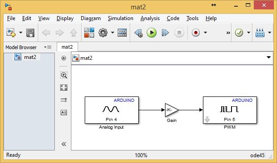Open the Analysis menu
The image size is (277, 163).
tap(150, 18)
